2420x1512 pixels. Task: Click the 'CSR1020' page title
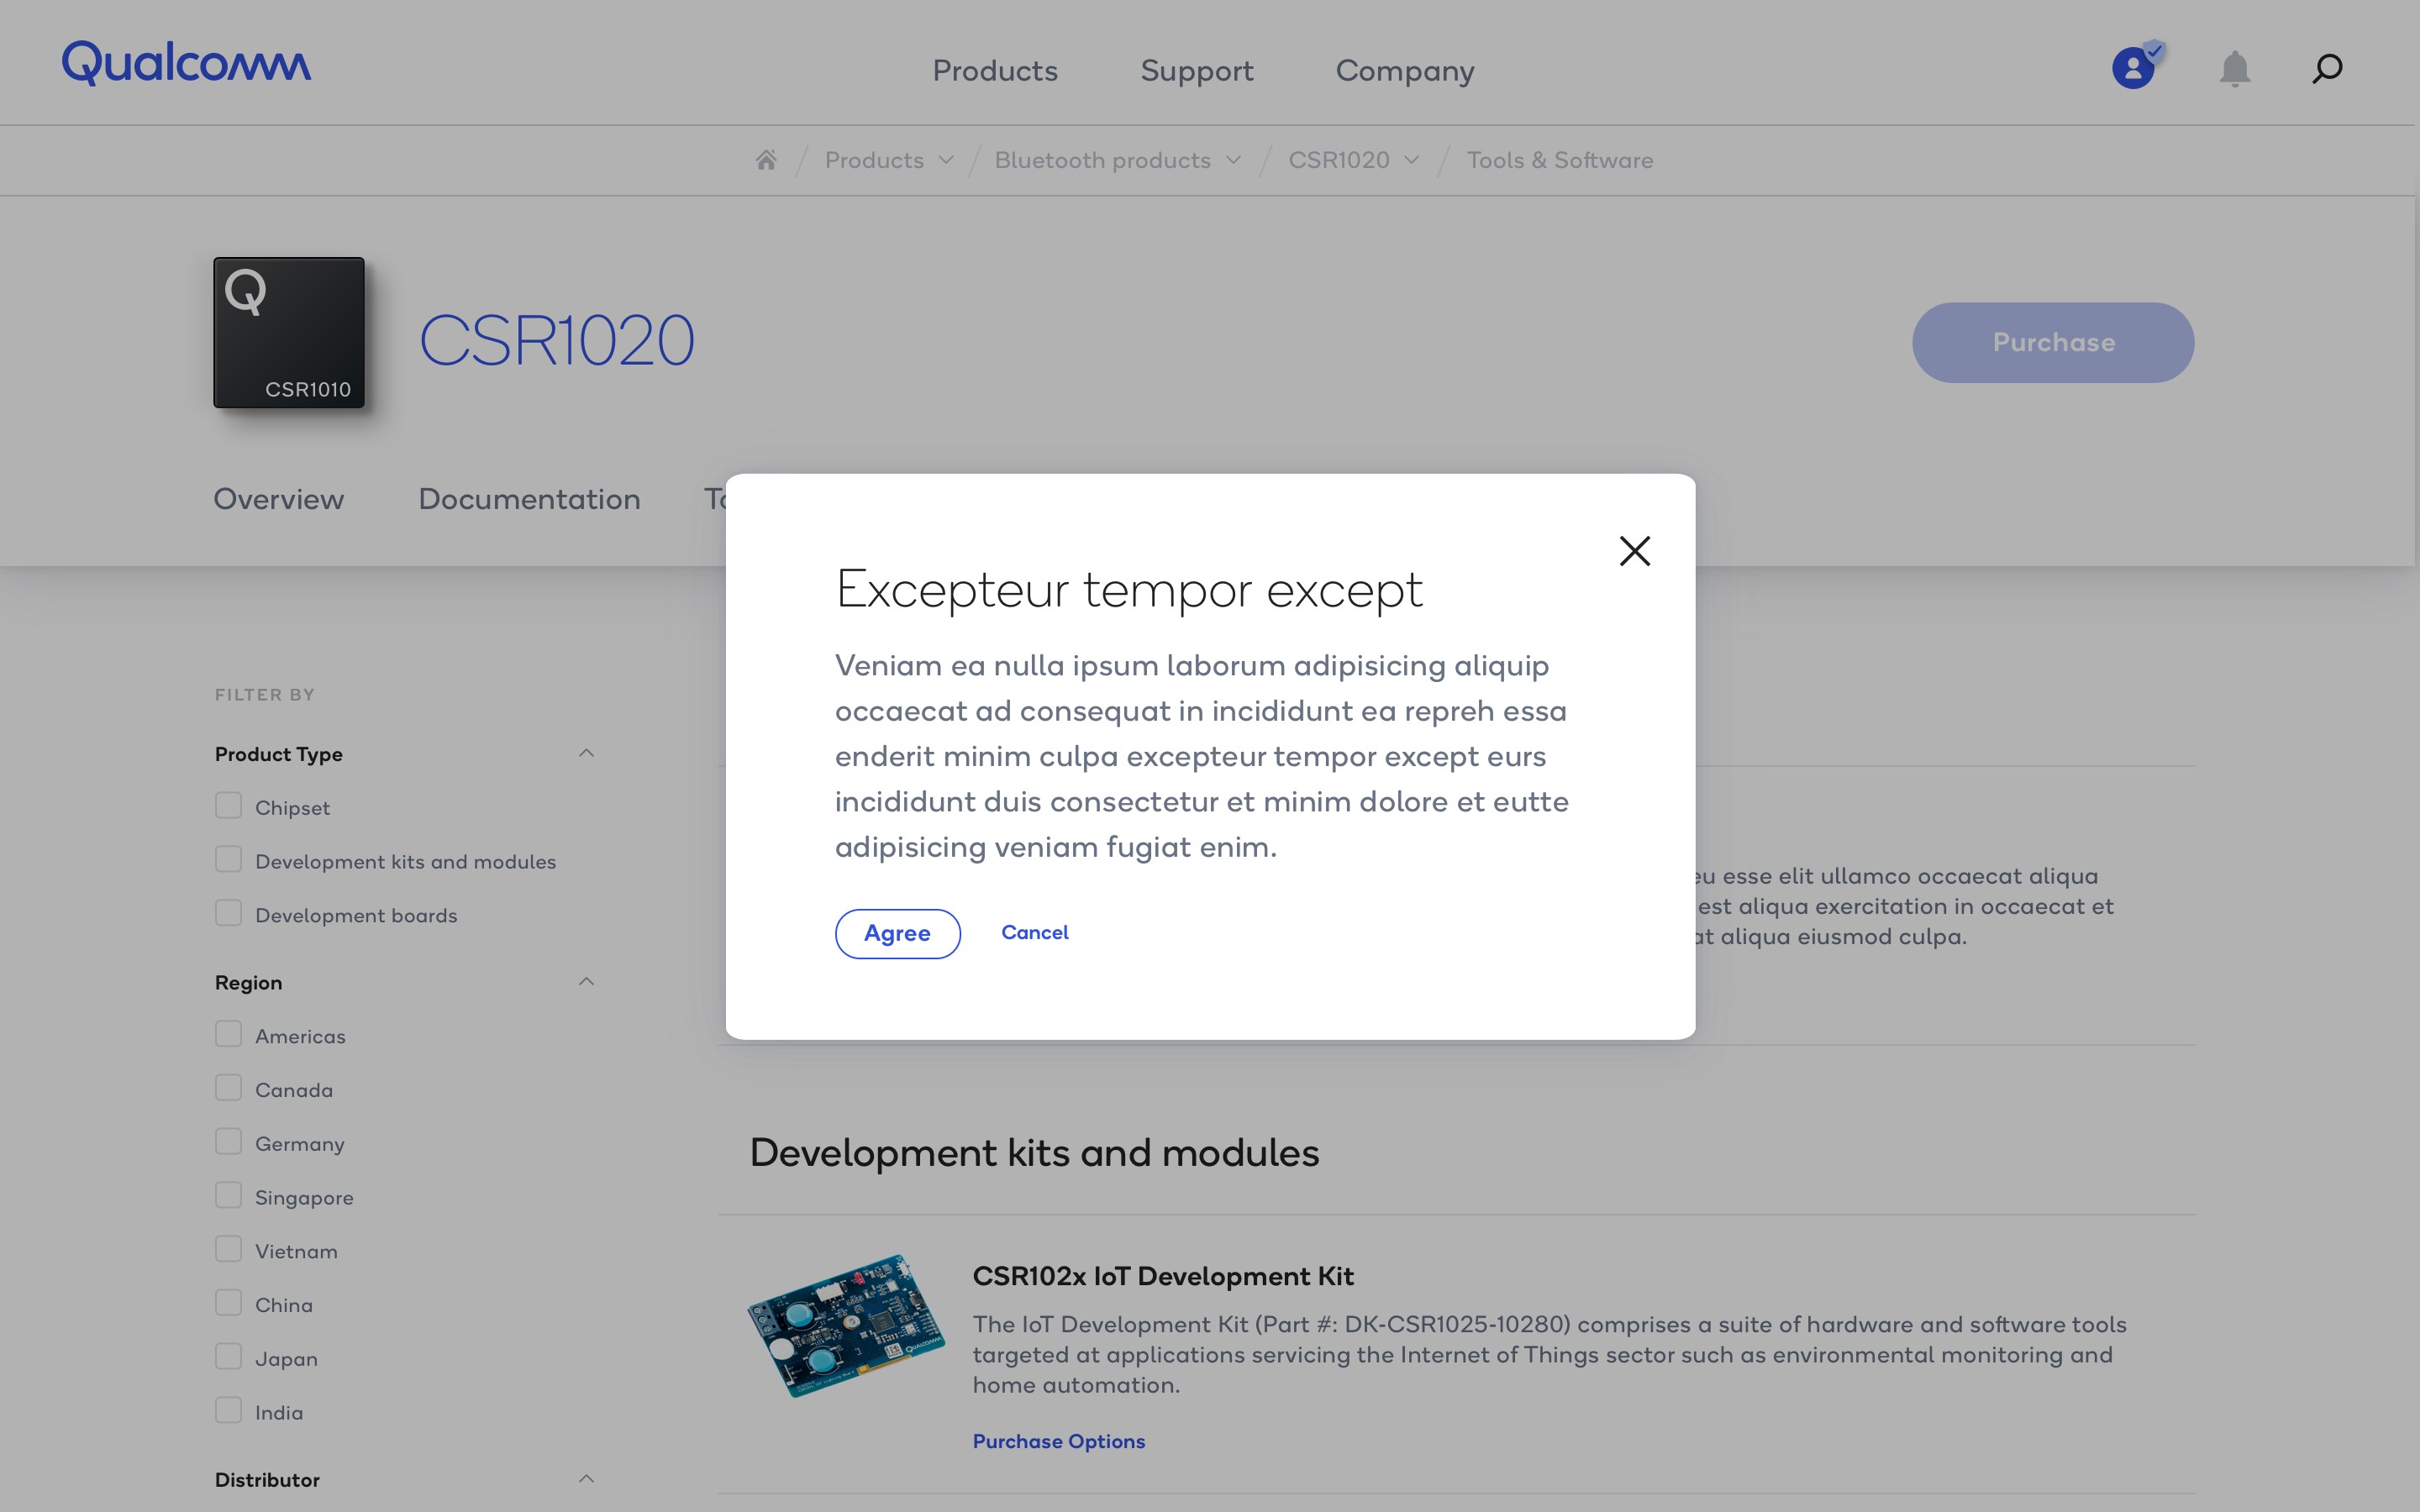pos(556,340)
